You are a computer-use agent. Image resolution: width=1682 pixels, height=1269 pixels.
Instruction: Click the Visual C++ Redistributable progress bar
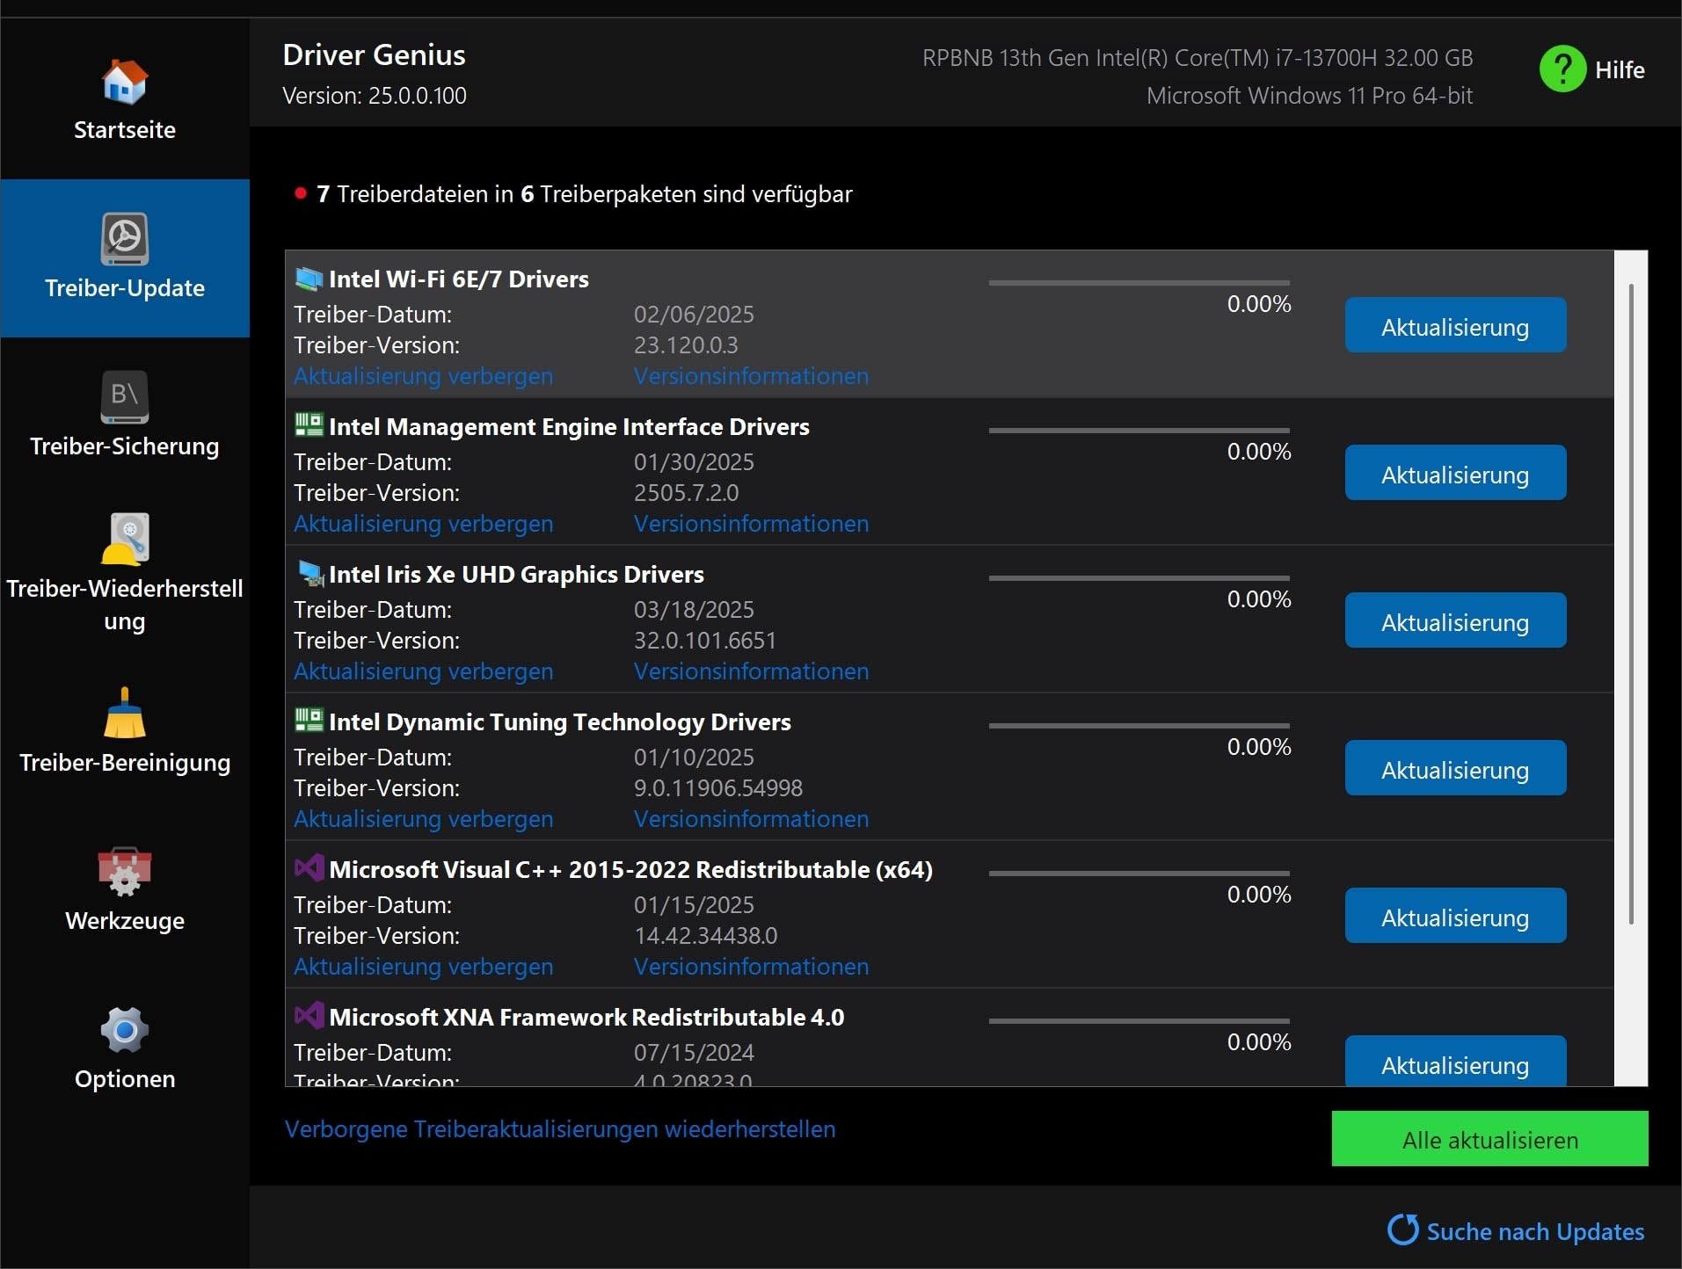(x=1139, y=874)
